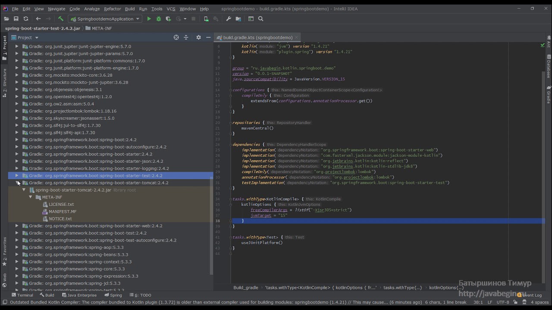Open the SpringbootdemoApplication run configuration dropdown

pos(106,19)
